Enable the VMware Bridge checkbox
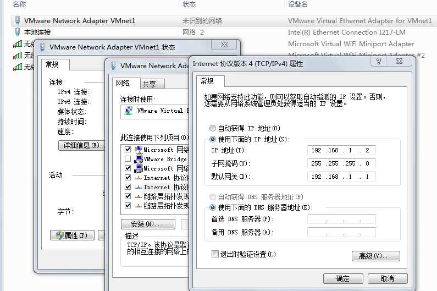Image resolution: width=437 pixels, height=291 pixels. pyautogui.click(x=128, y=159)
